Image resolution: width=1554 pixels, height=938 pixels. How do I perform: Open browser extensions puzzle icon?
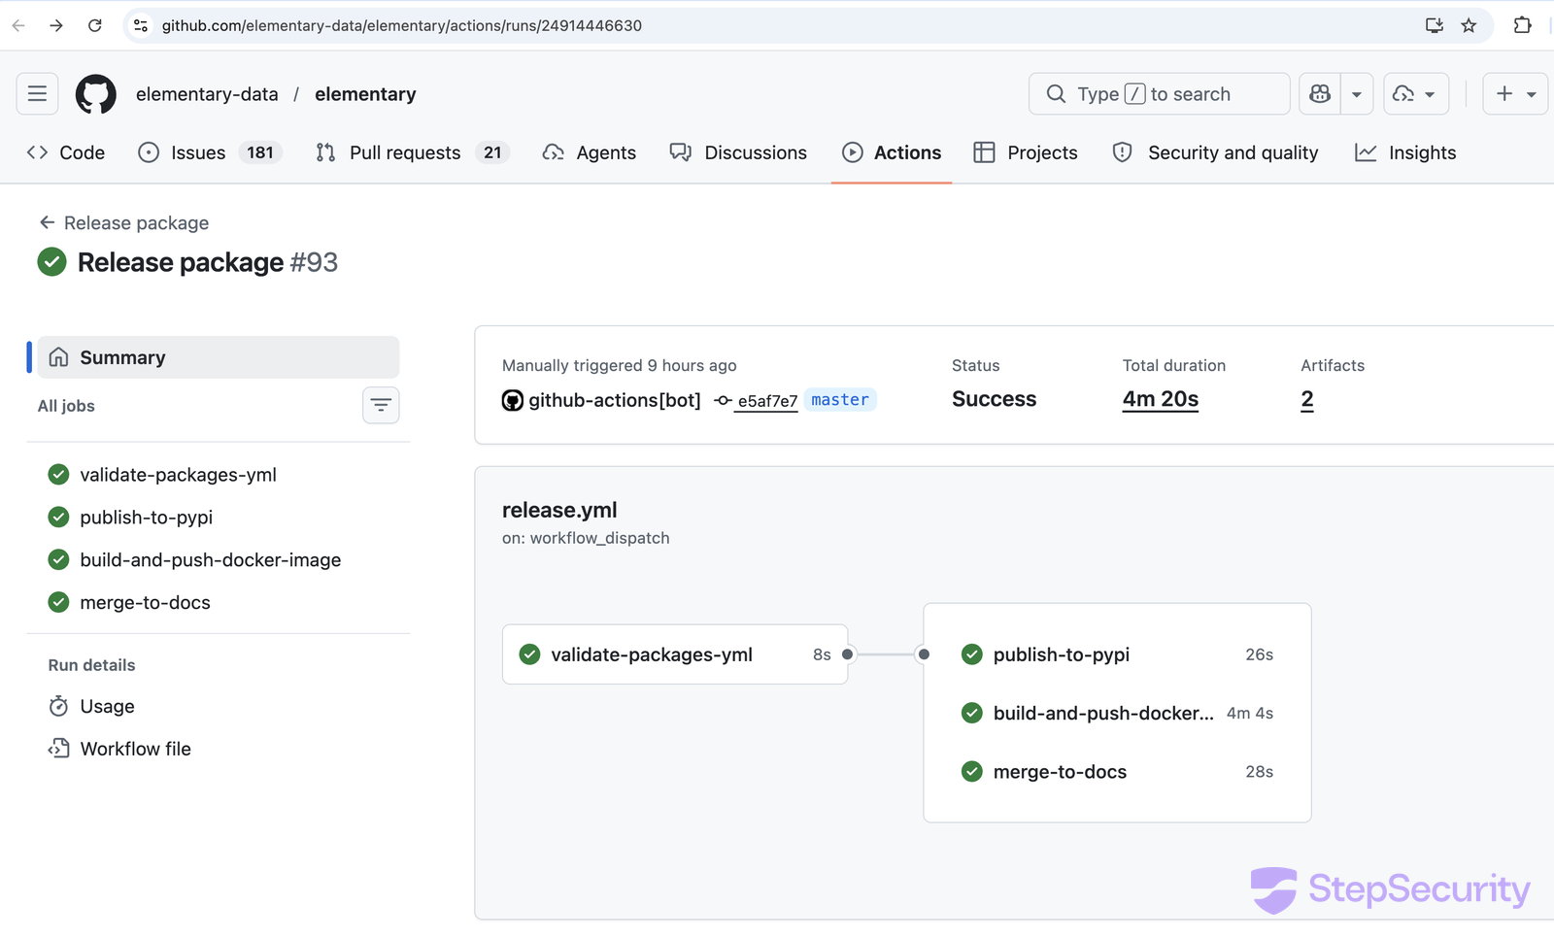(1522, 25)
